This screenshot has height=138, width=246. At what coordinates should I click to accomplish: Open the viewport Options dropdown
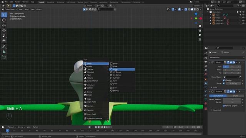click(x=197, y=6)
